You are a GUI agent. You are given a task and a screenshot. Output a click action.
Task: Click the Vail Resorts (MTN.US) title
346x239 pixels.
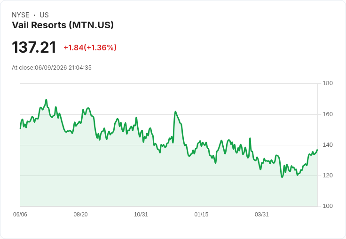(63, 25)
